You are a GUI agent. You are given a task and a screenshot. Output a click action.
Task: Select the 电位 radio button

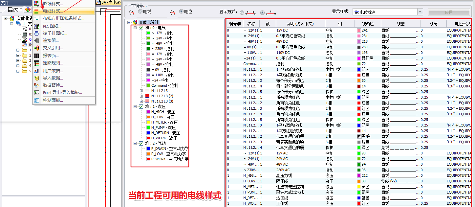[x=181, y=11]
